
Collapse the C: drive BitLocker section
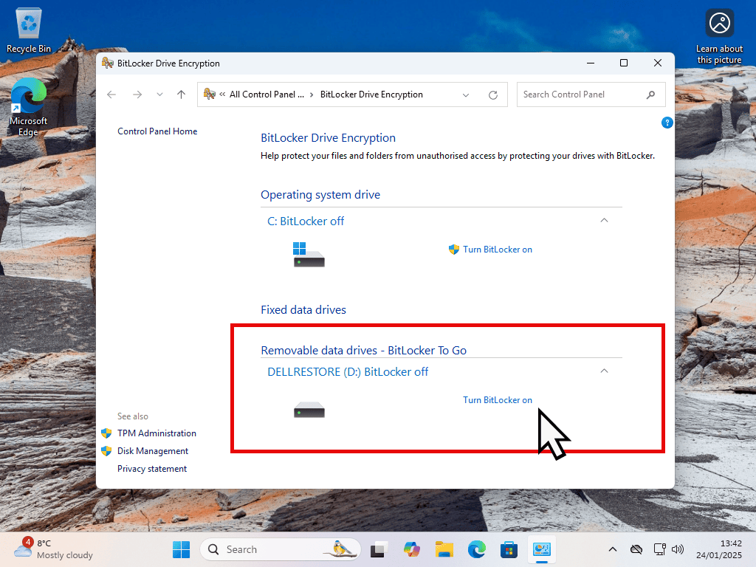604,221
